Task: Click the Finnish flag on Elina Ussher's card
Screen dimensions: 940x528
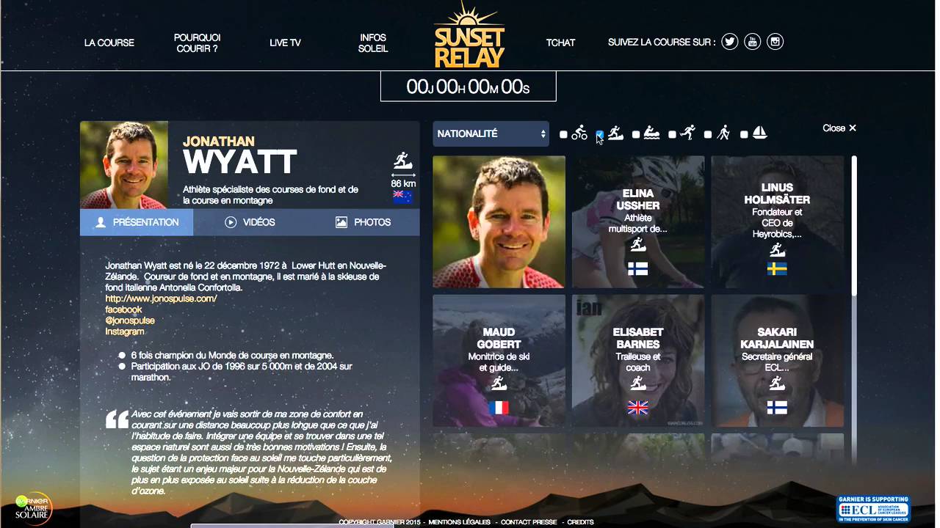Action: [x=637, y=269]
